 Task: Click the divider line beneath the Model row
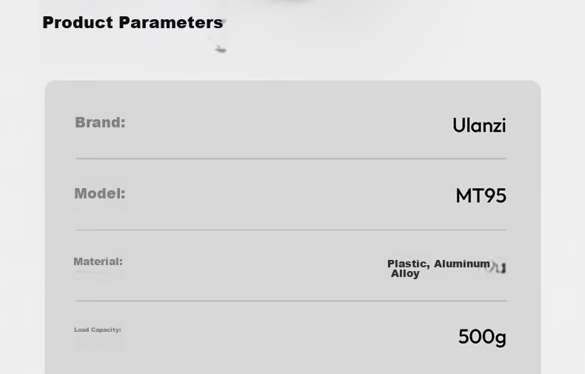[291, 230]
